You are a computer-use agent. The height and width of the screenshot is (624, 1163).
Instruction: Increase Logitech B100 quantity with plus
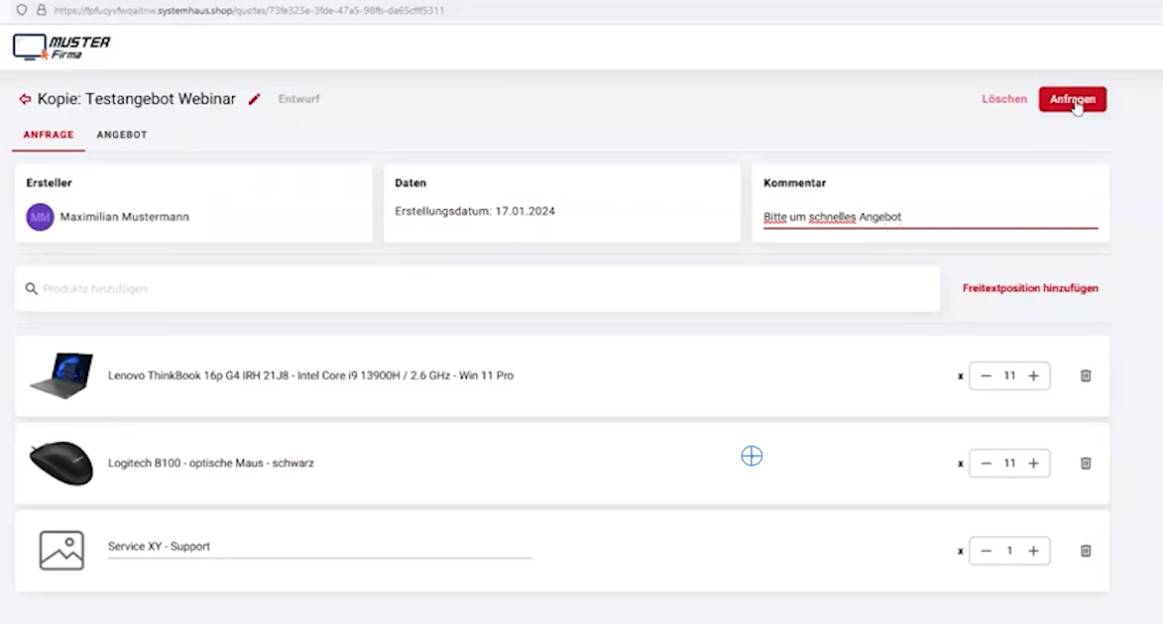pos(1033,464)
